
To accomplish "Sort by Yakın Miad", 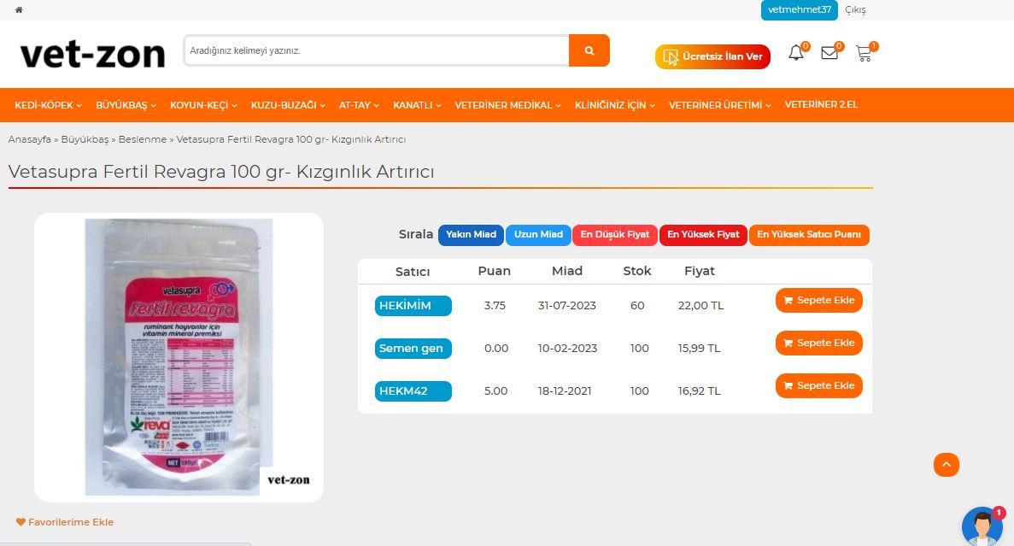I will [471, 235].
